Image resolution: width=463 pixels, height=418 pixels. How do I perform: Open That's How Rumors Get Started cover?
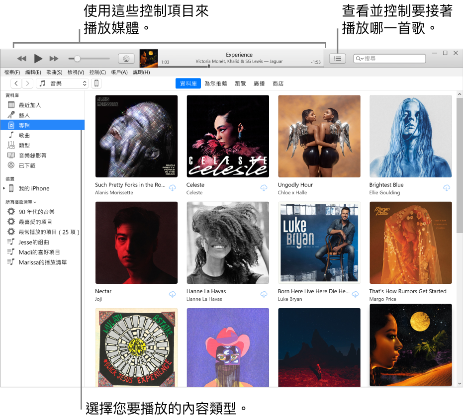[411, 243]
